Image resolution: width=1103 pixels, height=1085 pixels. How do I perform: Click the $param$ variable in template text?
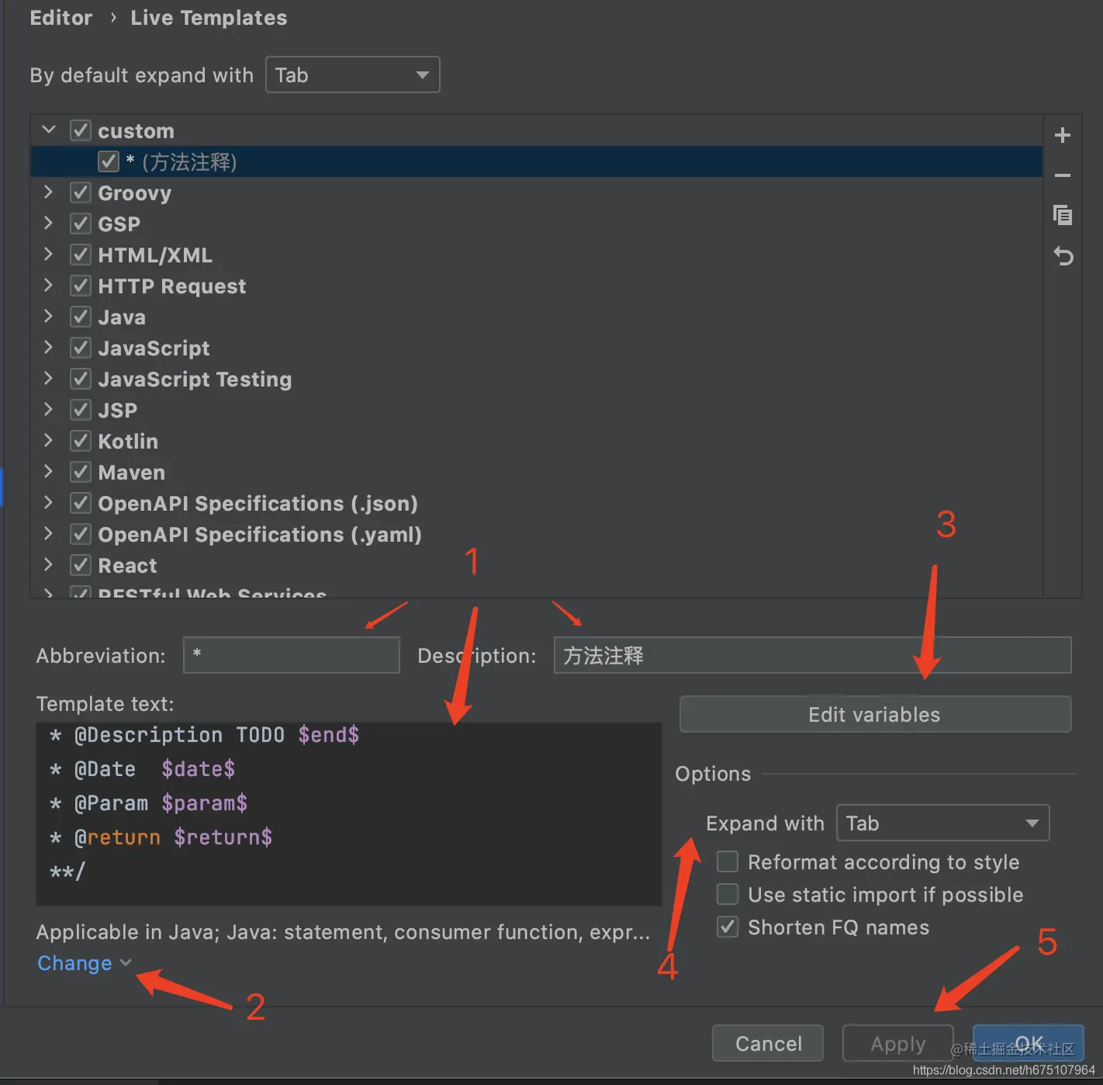click(x=205, y=803)
